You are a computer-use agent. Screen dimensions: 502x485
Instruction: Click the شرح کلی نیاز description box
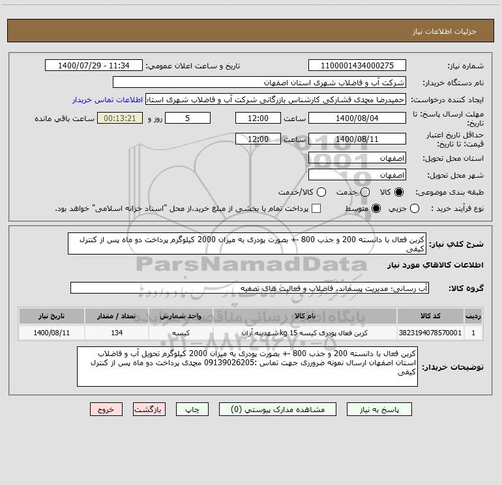(247, 243)
